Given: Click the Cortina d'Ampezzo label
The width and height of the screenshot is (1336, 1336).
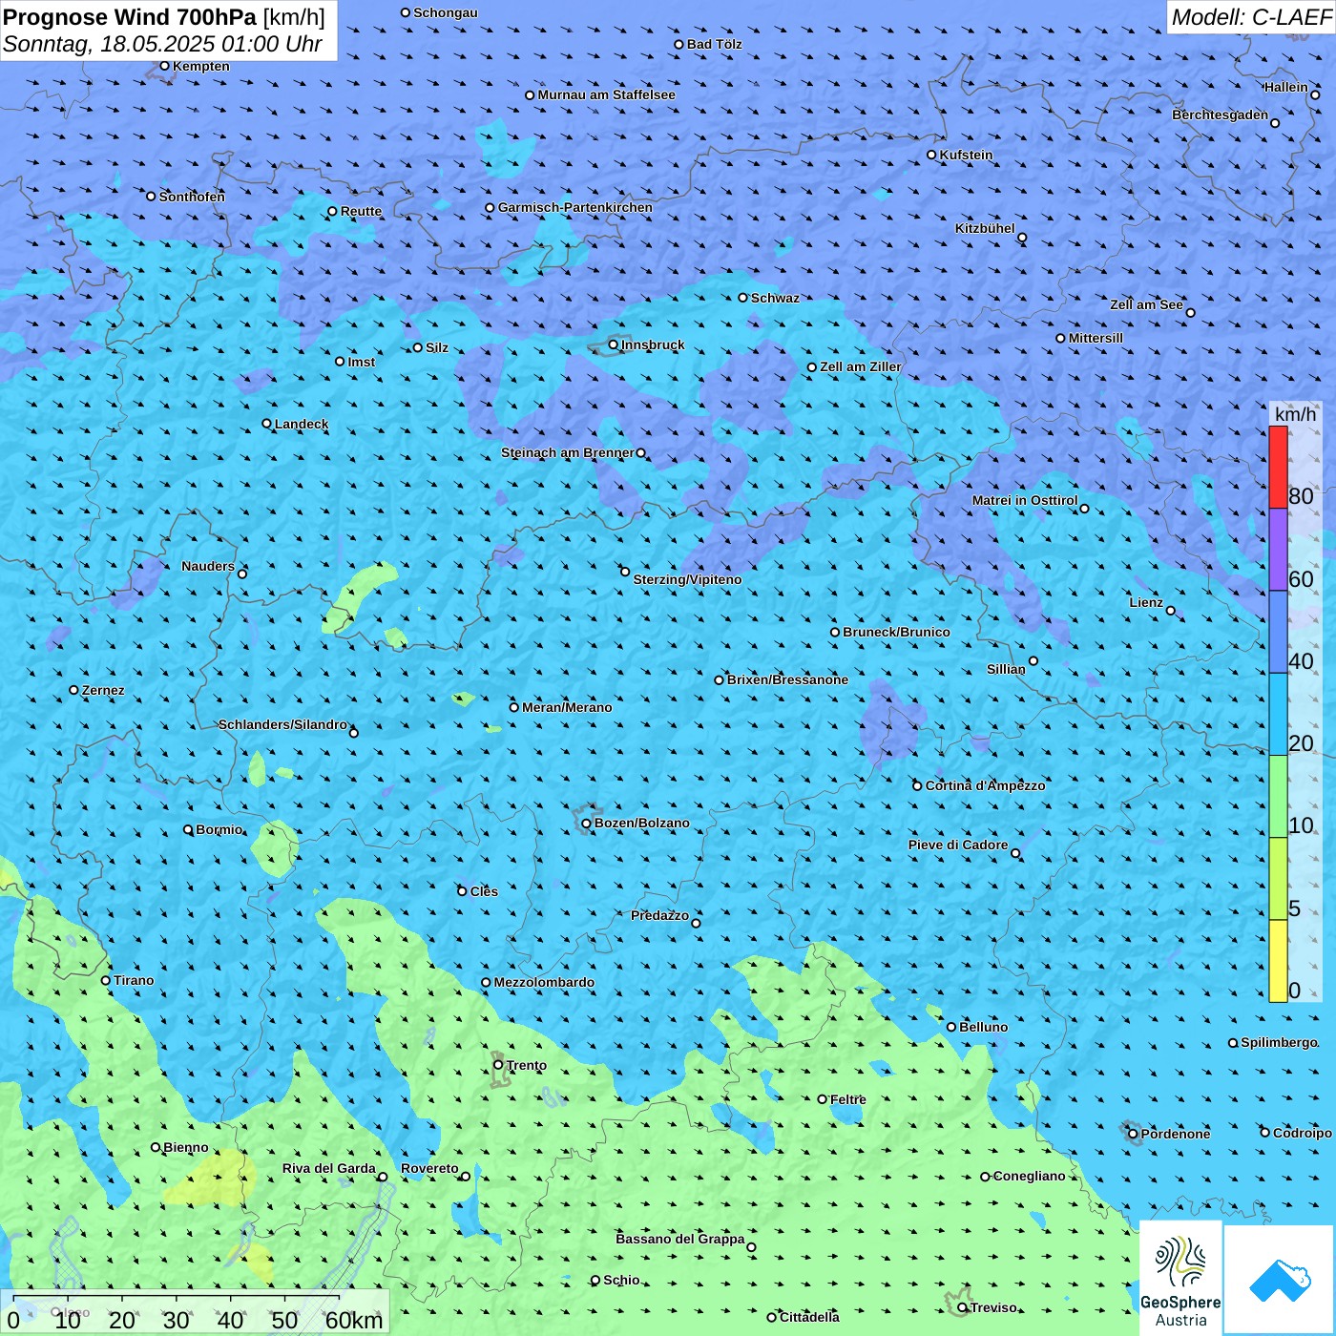Looking at the screenshot, I should point(986,785).
